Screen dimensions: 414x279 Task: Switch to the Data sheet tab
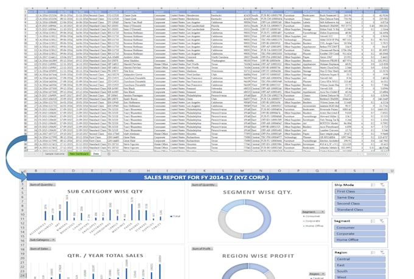96,154
